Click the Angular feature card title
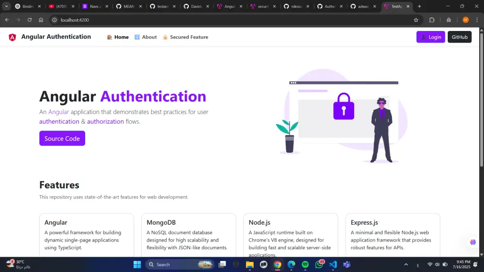484x272 pixels. coord(56,222)
